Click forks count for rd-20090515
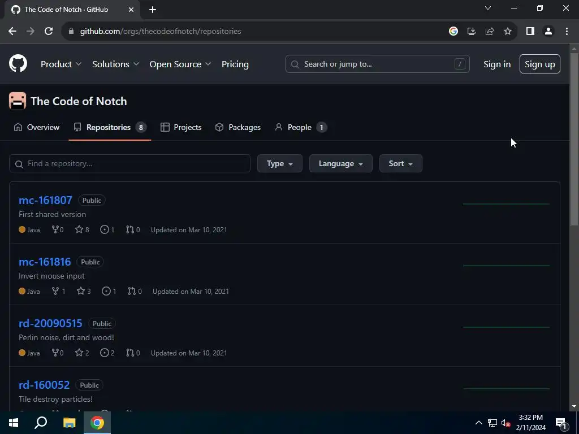 tap(58, 353)
